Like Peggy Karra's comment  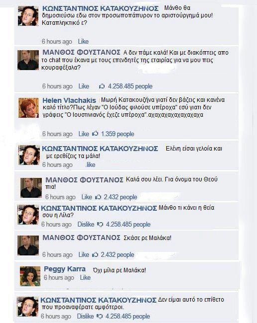[x=85, y=278]
